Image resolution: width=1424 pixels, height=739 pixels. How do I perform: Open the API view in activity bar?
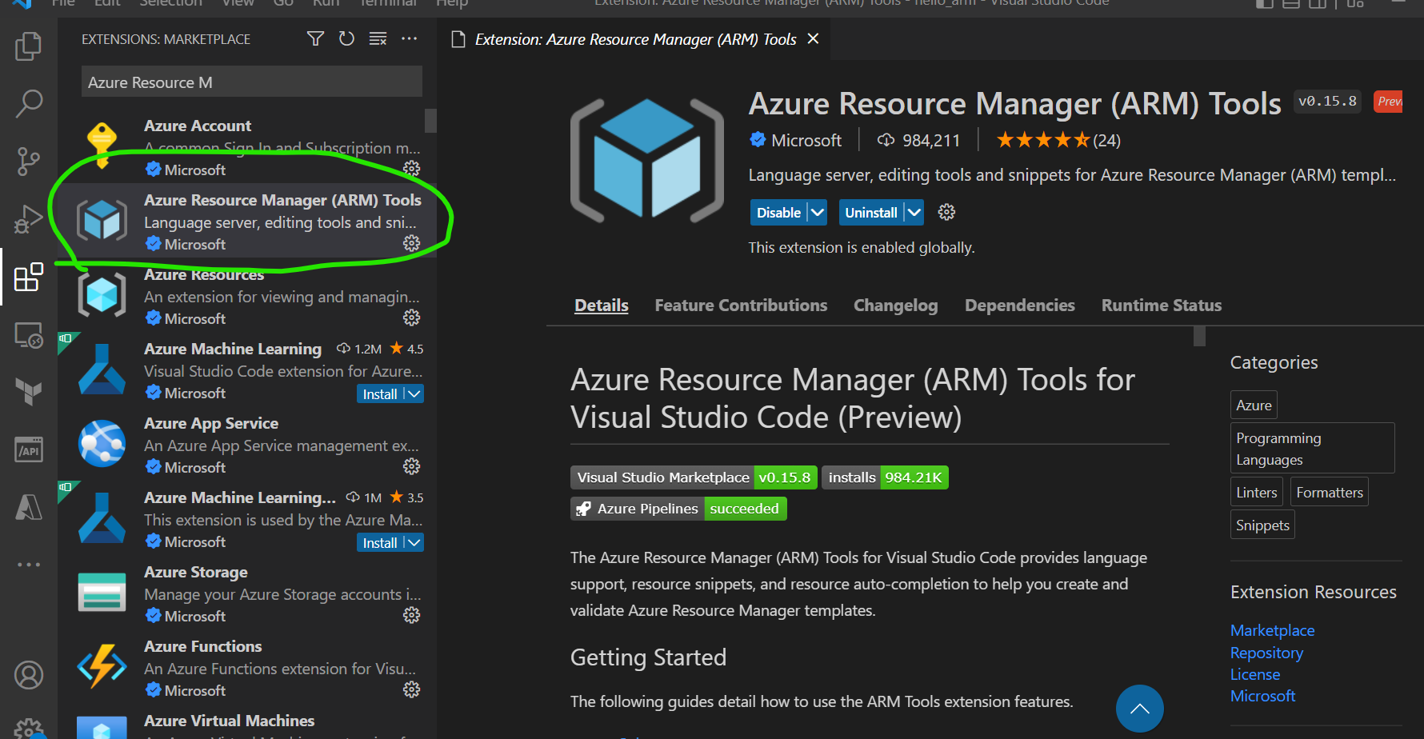(x=29, y=450)
